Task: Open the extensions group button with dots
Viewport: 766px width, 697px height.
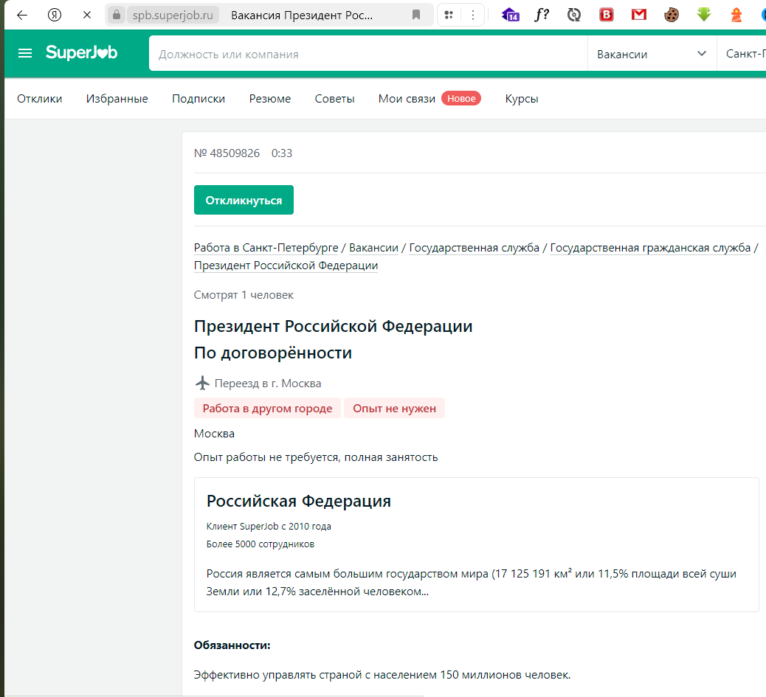Action: coord(449,14)
